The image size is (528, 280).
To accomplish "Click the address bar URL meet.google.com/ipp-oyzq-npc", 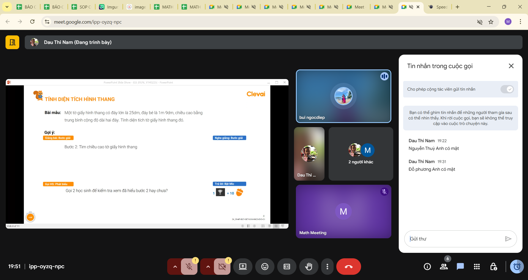I will [x=88, y=22].
